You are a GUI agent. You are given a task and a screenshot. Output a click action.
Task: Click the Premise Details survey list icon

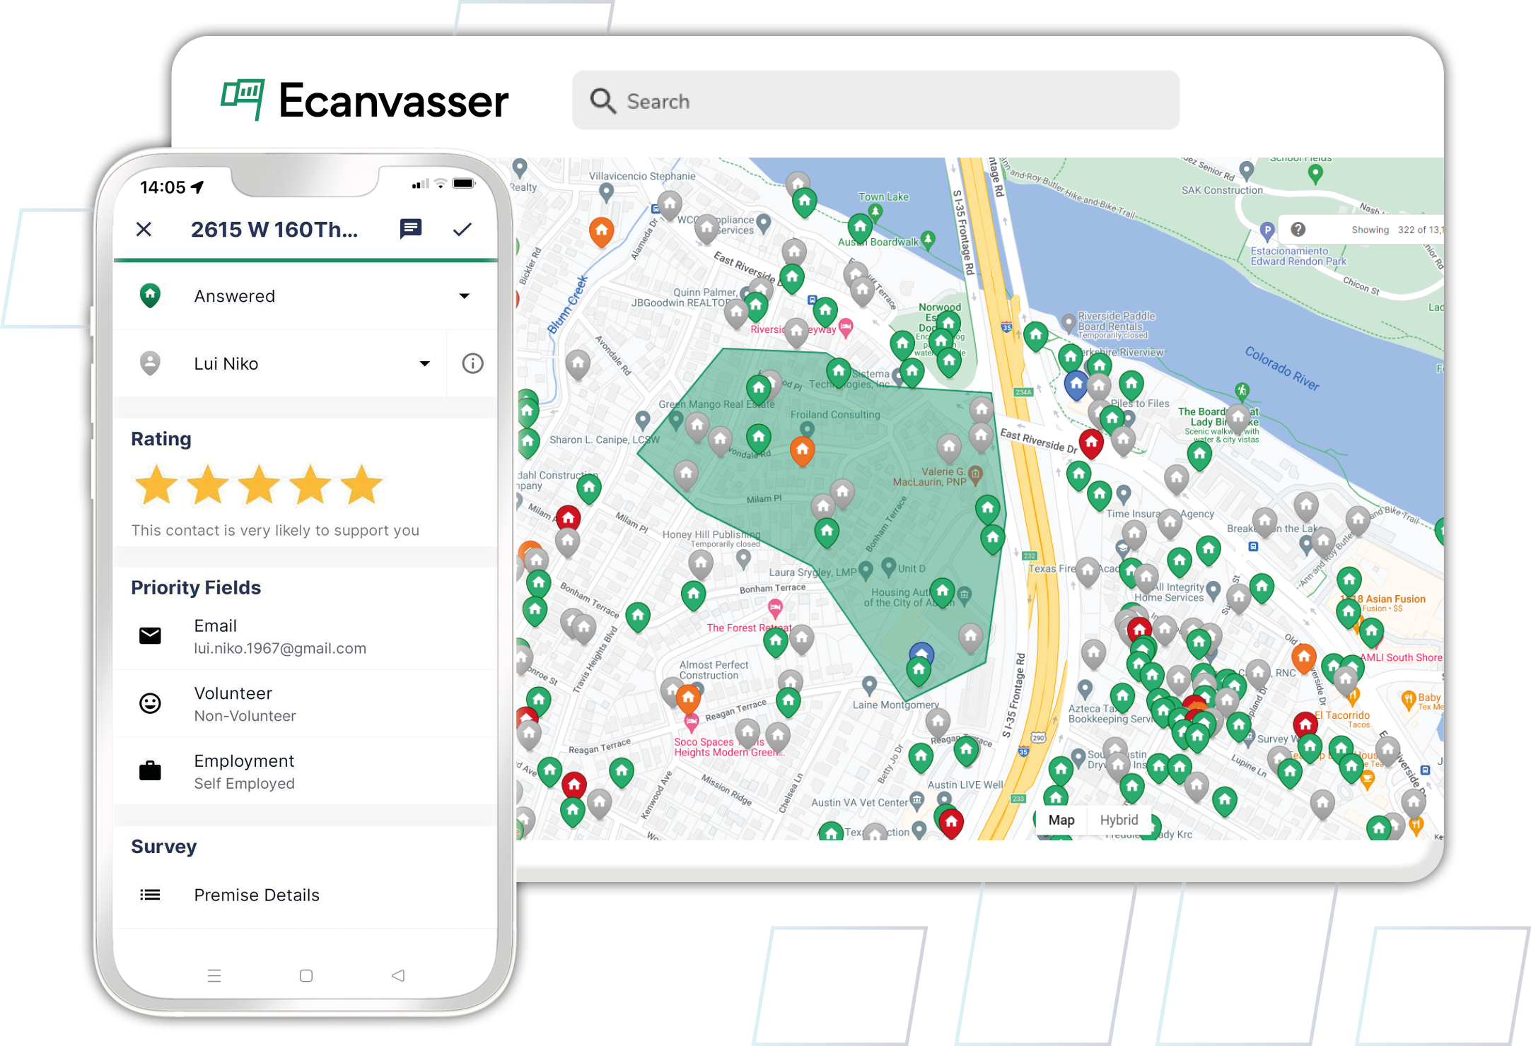point(151,894)
